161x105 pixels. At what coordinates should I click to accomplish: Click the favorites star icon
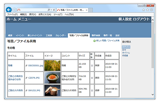coord(147,10)
